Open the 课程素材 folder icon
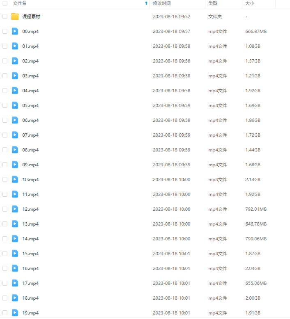 coord(15,16)
